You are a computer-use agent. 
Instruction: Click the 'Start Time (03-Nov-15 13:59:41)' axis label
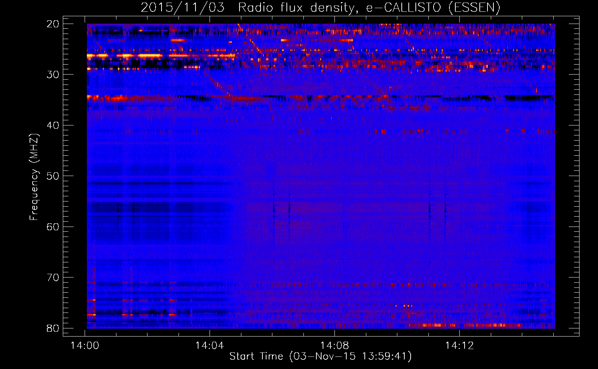pos(320,356)
